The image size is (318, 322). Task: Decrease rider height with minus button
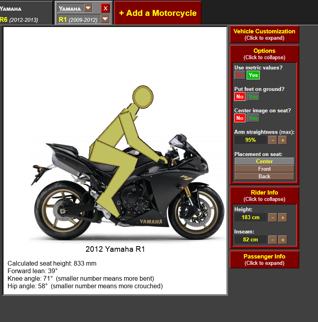[x=273, y=218]
